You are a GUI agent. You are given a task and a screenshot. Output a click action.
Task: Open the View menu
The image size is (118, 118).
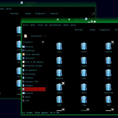[x=40, y=25]
